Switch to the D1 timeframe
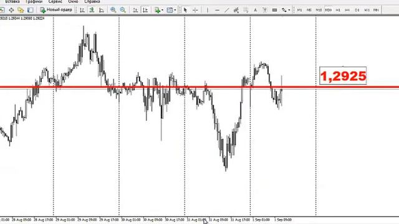The image size is (399, 224). coord(357,10)
